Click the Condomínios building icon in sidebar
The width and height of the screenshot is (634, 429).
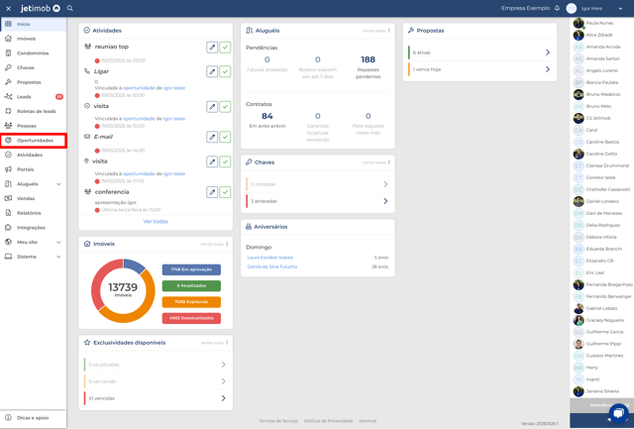(x=8, y=53)
